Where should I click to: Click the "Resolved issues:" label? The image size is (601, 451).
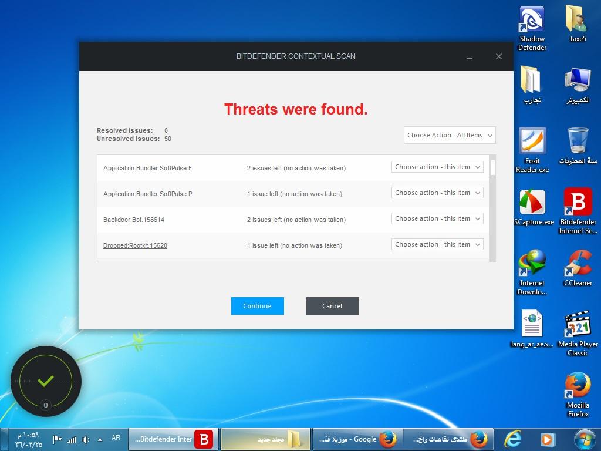125,130
